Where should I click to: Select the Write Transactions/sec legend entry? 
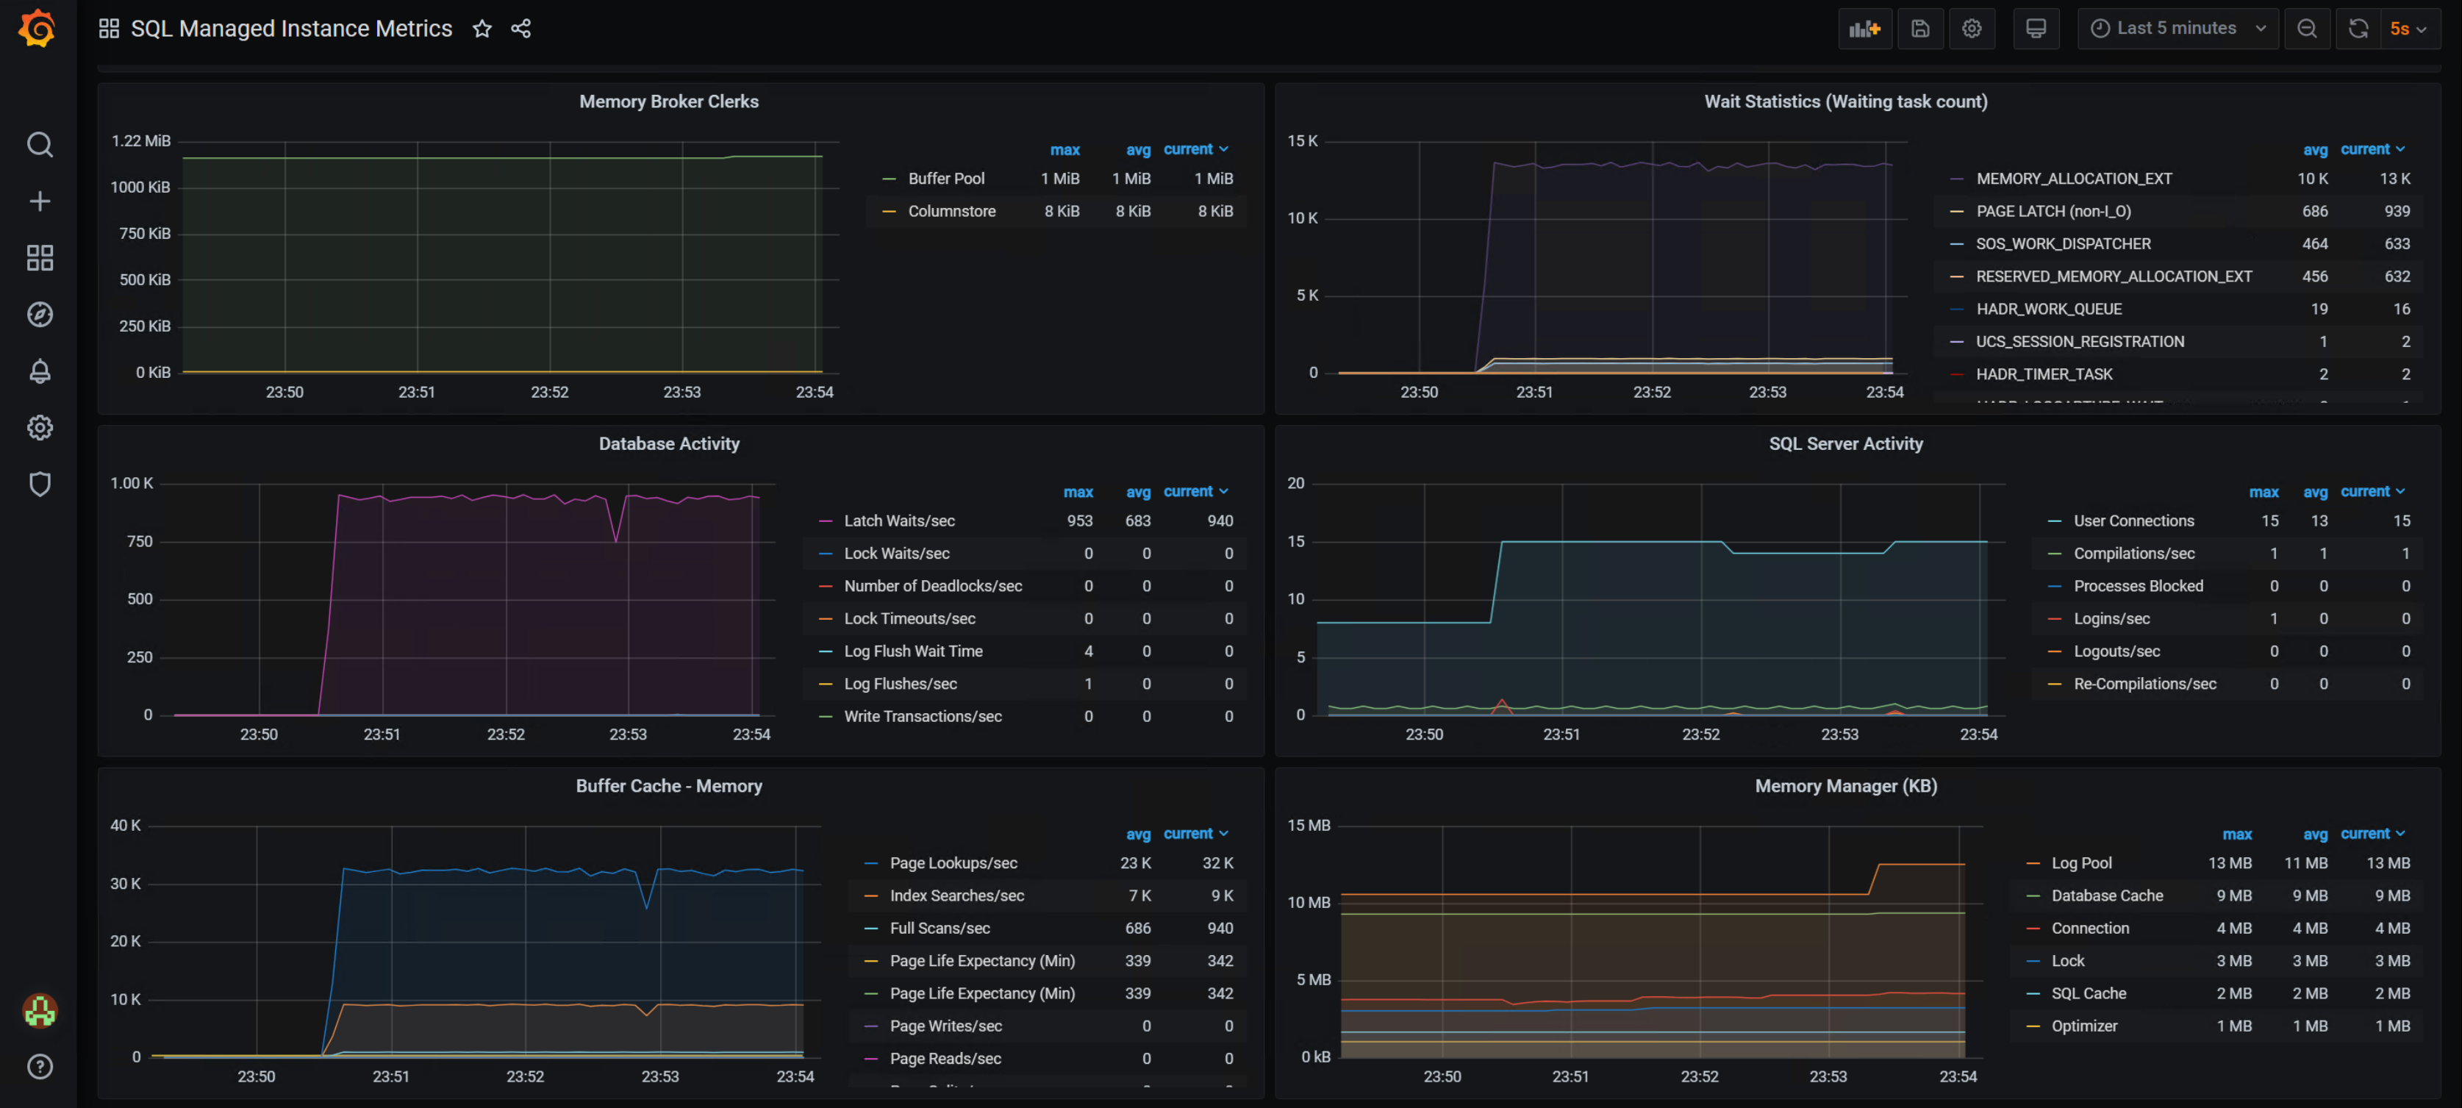tap(923, 716)
